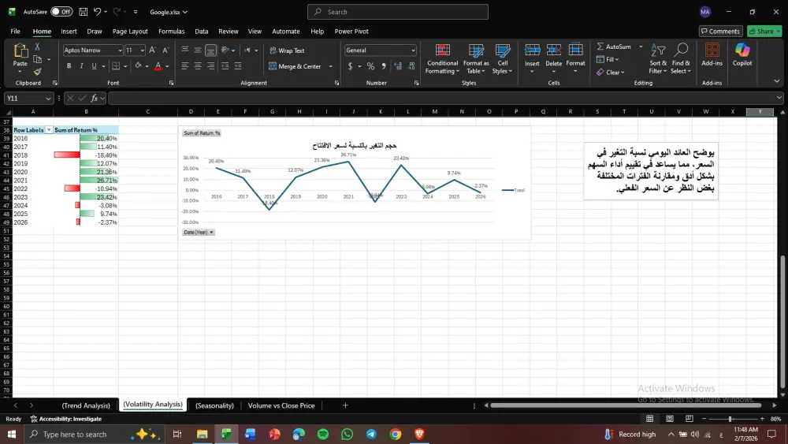Click the Insert cells icon
The height and width of the screenshot is (444, 788).
point(532,50)
